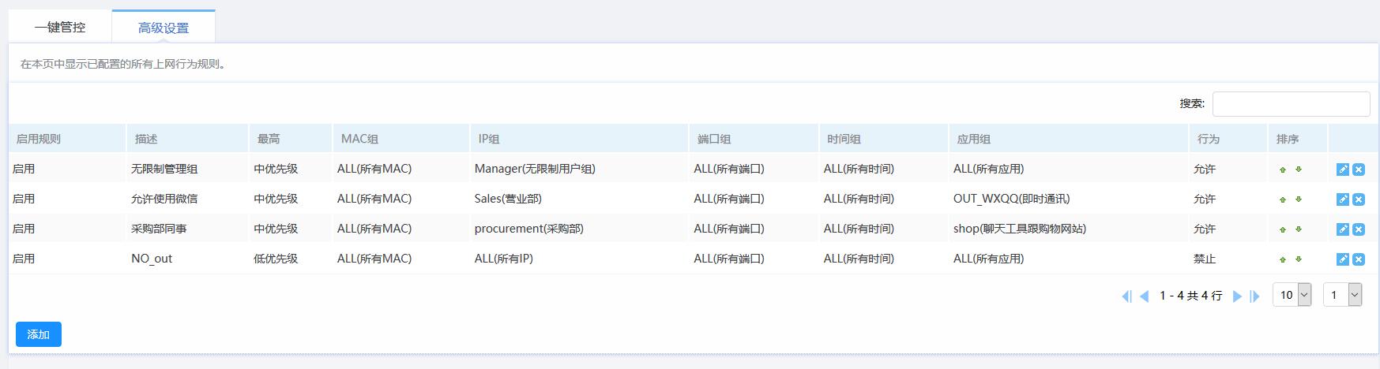Select the 高级设置 tab

click(x=164, y=28)
